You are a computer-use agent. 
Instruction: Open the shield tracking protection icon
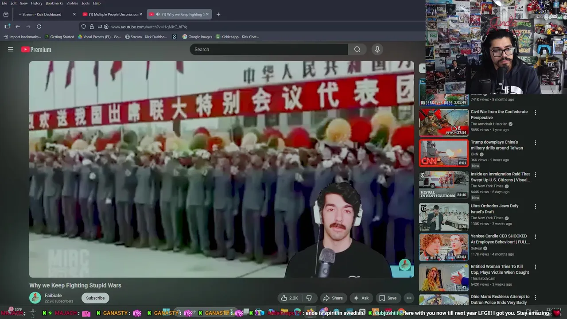tap(83, 27)
